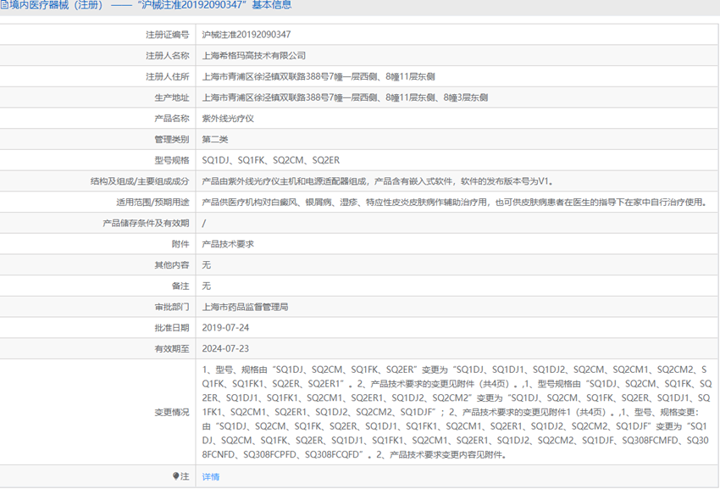
Task: Click approving department 上海市药品监督管理局
Action: 245,307
